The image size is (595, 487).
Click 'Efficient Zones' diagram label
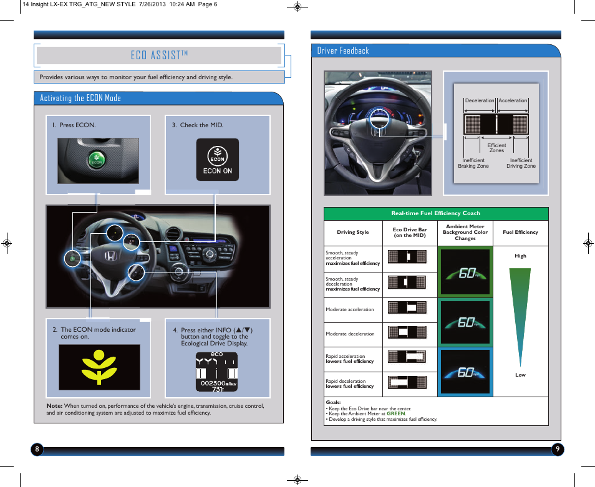coord(496,148)
